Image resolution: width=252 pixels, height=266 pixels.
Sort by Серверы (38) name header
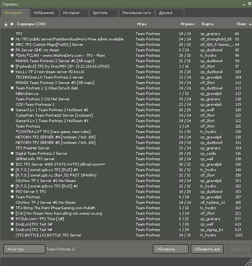pos(31,24)
